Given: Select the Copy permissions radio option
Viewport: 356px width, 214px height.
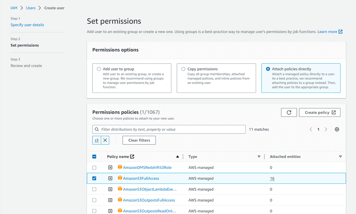Looking at the screenshot, I should click(183, 69).
